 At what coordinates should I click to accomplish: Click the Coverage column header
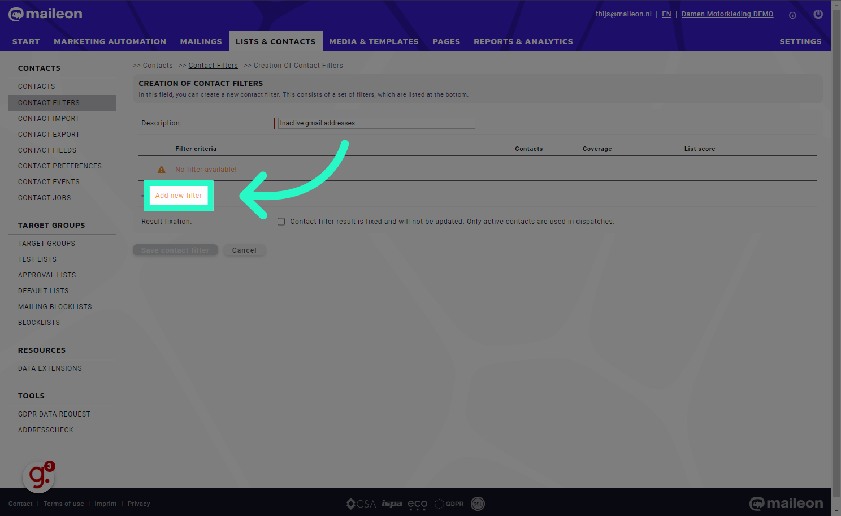597,149
